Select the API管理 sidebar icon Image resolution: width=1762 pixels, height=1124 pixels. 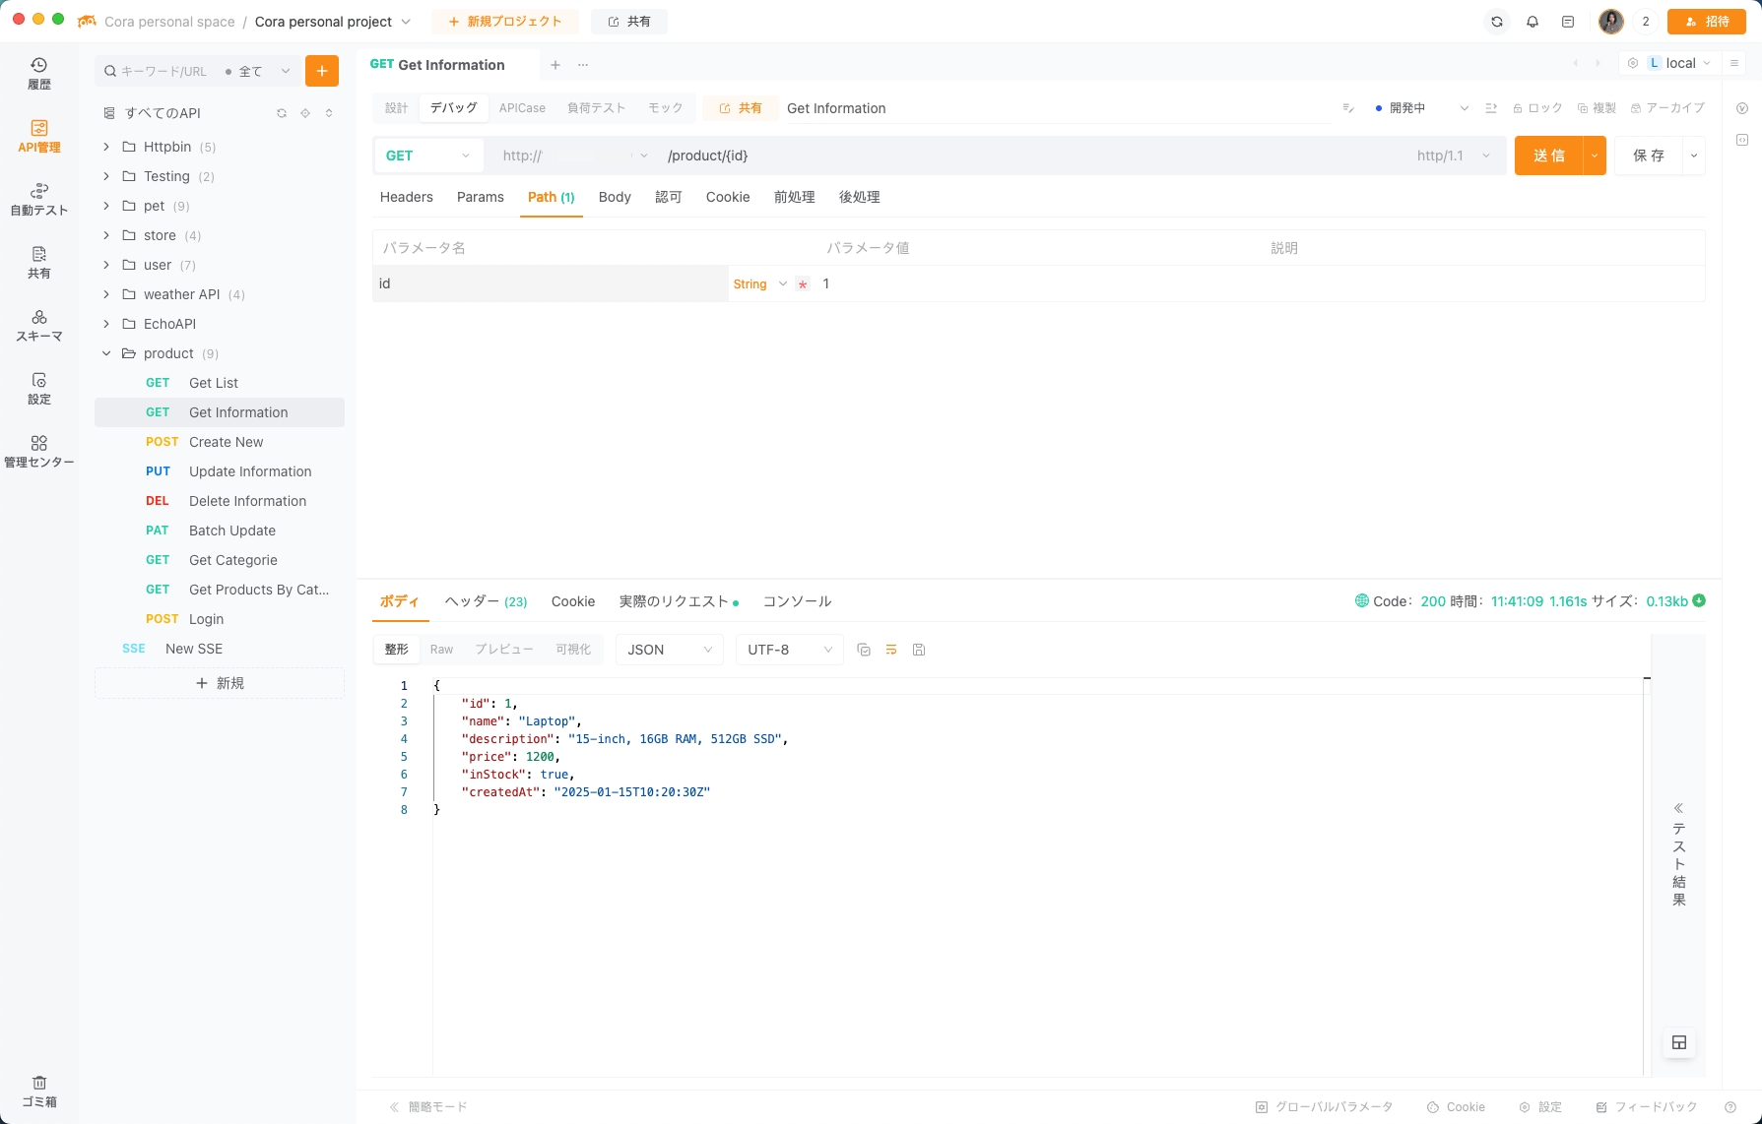point(38,137)
